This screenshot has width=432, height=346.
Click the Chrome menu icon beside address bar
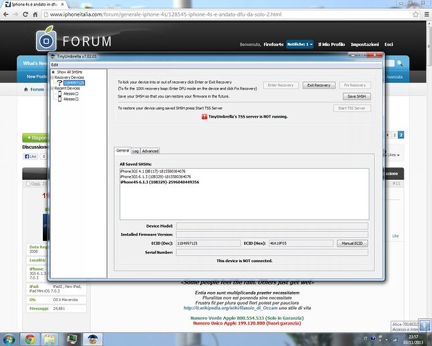click(x=424, y=13)
